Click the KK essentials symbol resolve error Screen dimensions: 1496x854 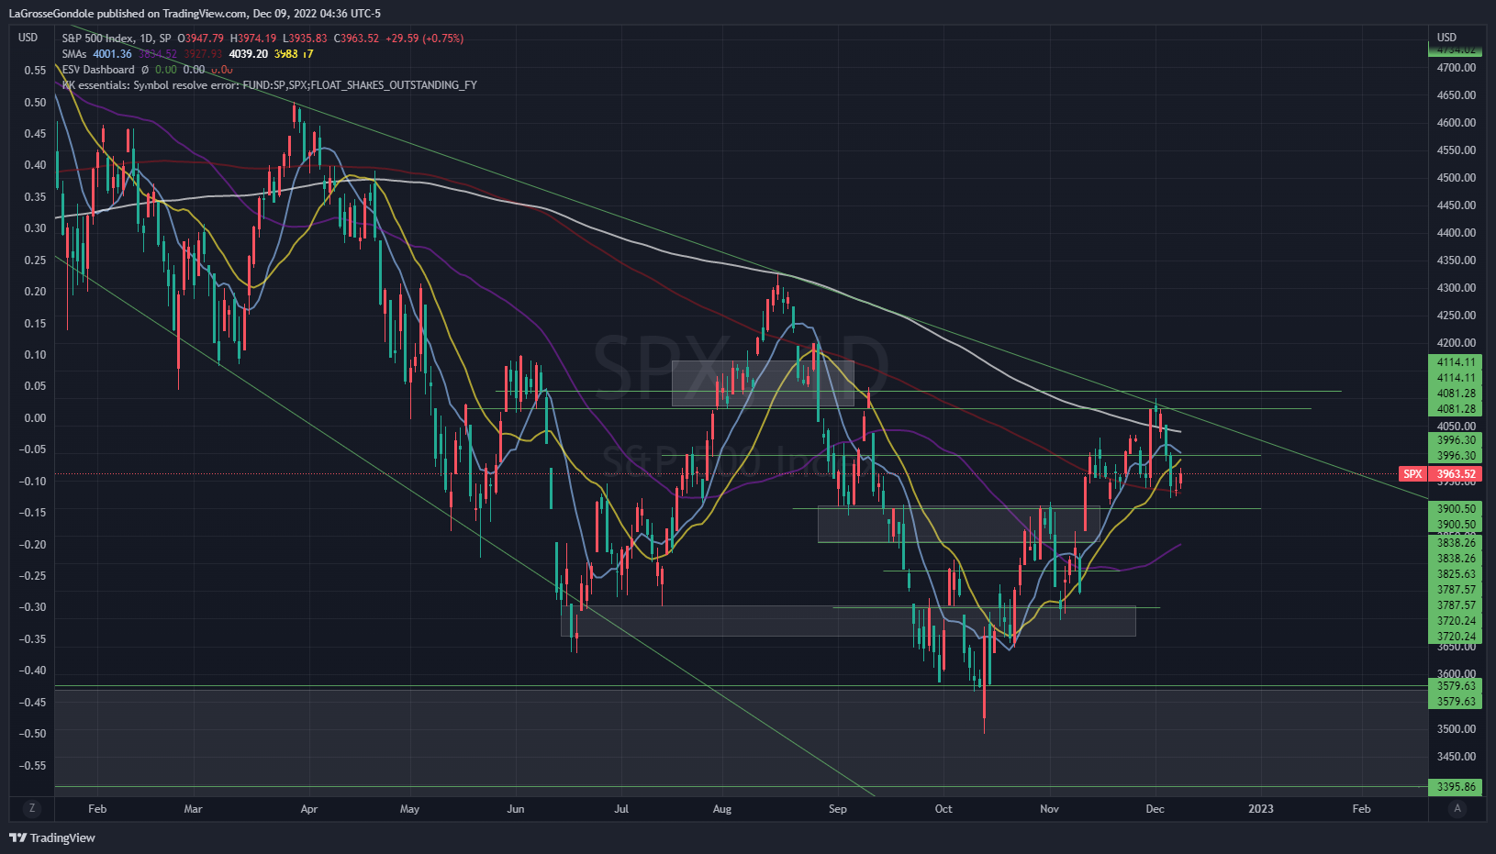(270, 85)
